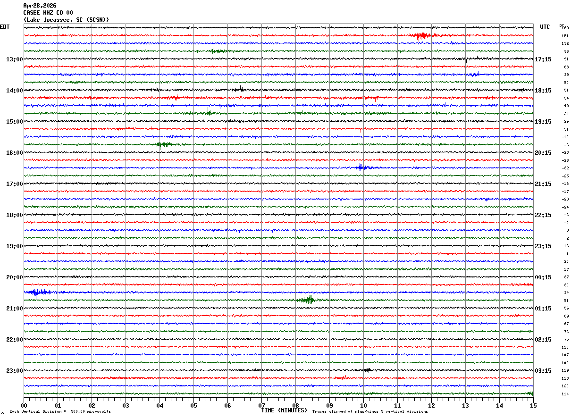Click minute 05 on the time axis
The image size is (571, 418).
(193, 405)
